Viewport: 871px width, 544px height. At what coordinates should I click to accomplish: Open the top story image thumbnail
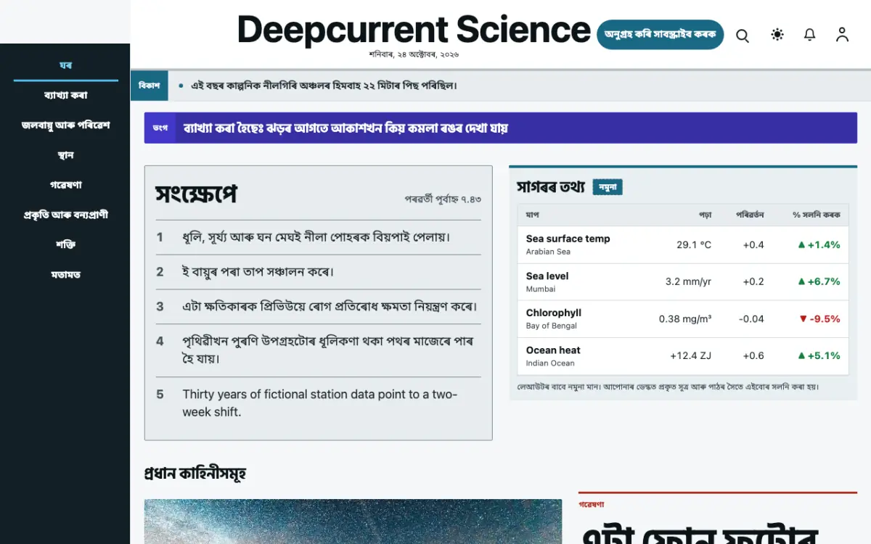(x=353, y=522)
